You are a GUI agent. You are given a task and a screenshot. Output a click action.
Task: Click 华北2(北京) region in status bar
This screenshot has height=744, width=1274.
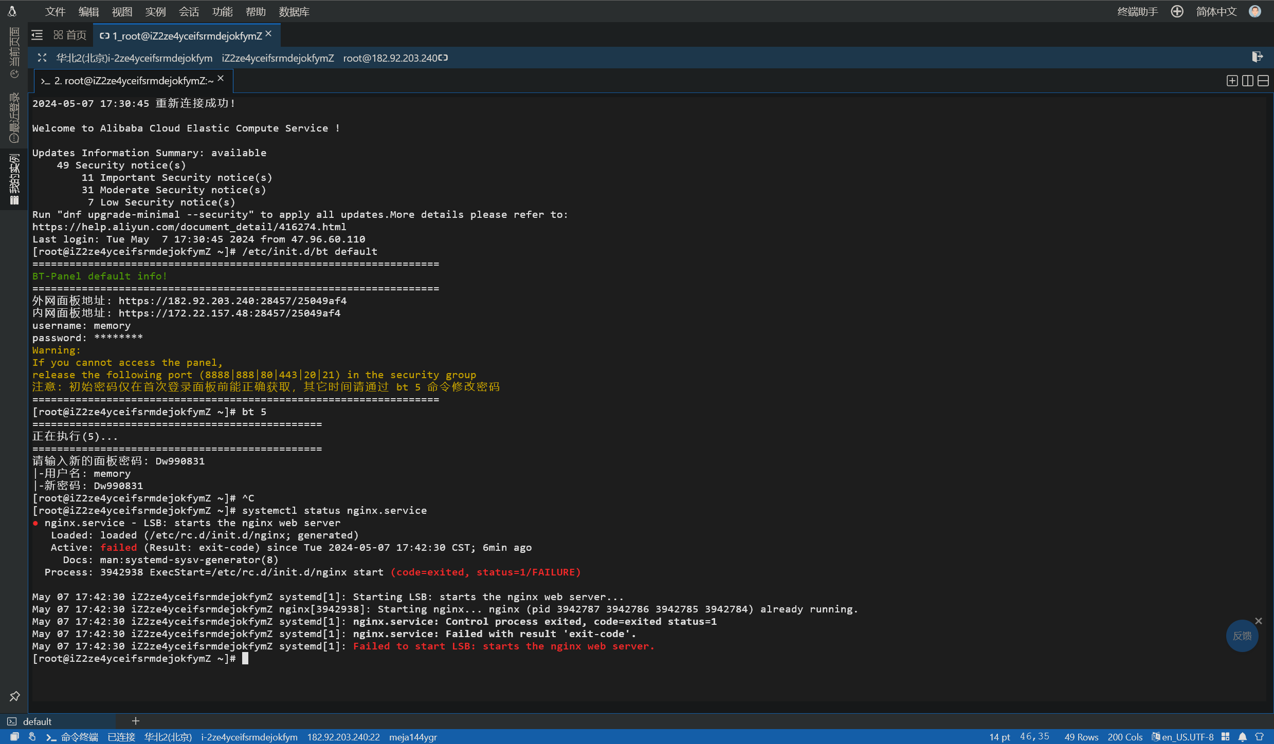pyautogui.click(x=168, y=737)
